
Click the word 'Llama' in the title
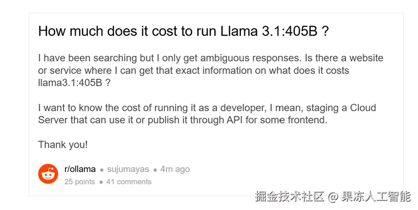pos(239,31)
